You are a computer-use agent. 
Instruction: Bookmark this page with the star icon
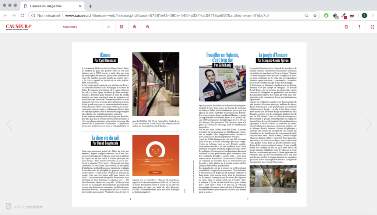point(315,15)
